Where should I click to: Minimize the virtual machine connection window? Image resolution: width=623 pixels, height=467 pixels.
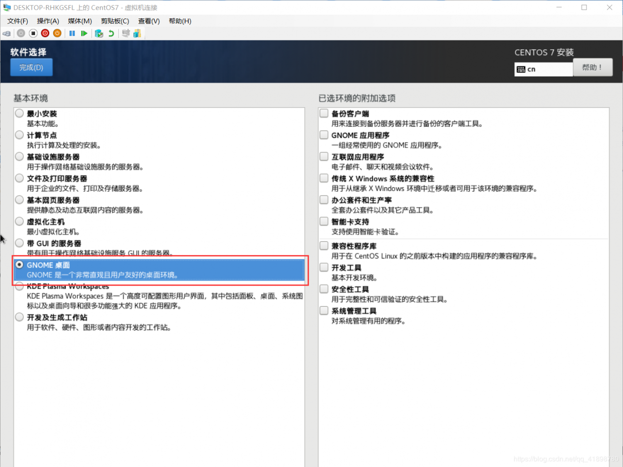coord(559,7)
